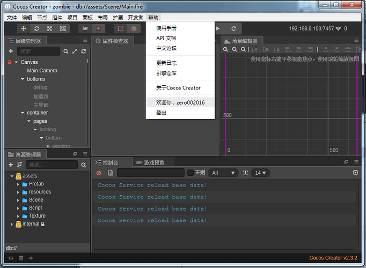Collapse the pages node
The height and width of the screenshot is (268, 366).
point(28,121)
